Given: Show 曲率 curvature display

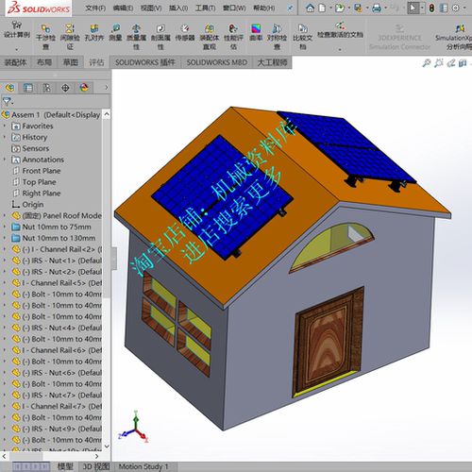Looking at the screenshot, I should coord(256,33).
